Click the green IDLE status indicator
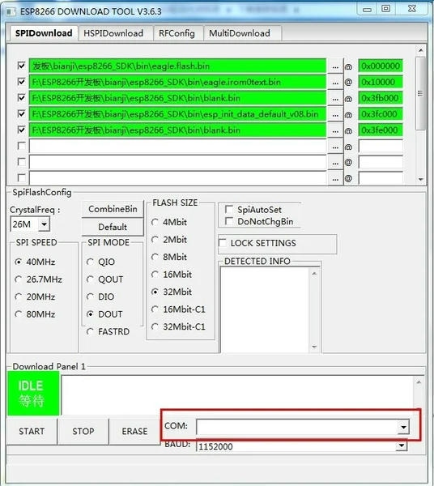This screenshot has height=486, width=434. coord(33,394)
